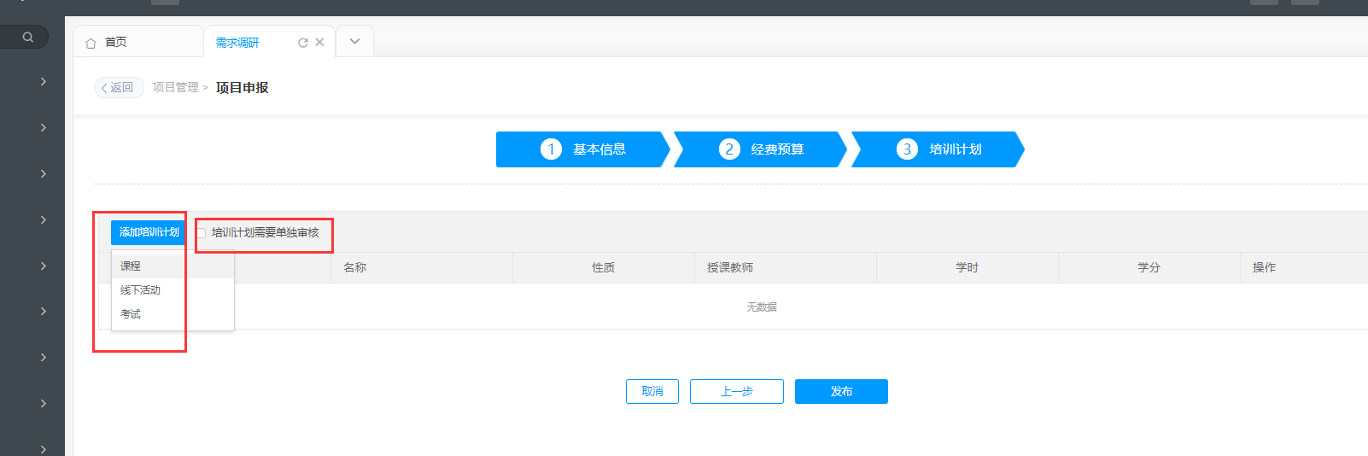Click the 添加培训计划 button
Viewport: 1368px width, 456px height.
point(149,232)
